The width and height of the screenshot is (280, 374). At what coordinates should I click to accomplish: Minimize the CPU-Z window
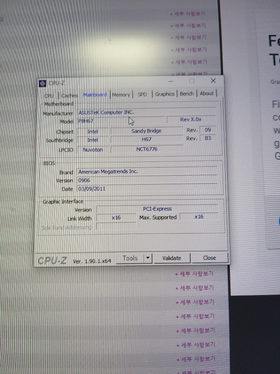(171, 81)
